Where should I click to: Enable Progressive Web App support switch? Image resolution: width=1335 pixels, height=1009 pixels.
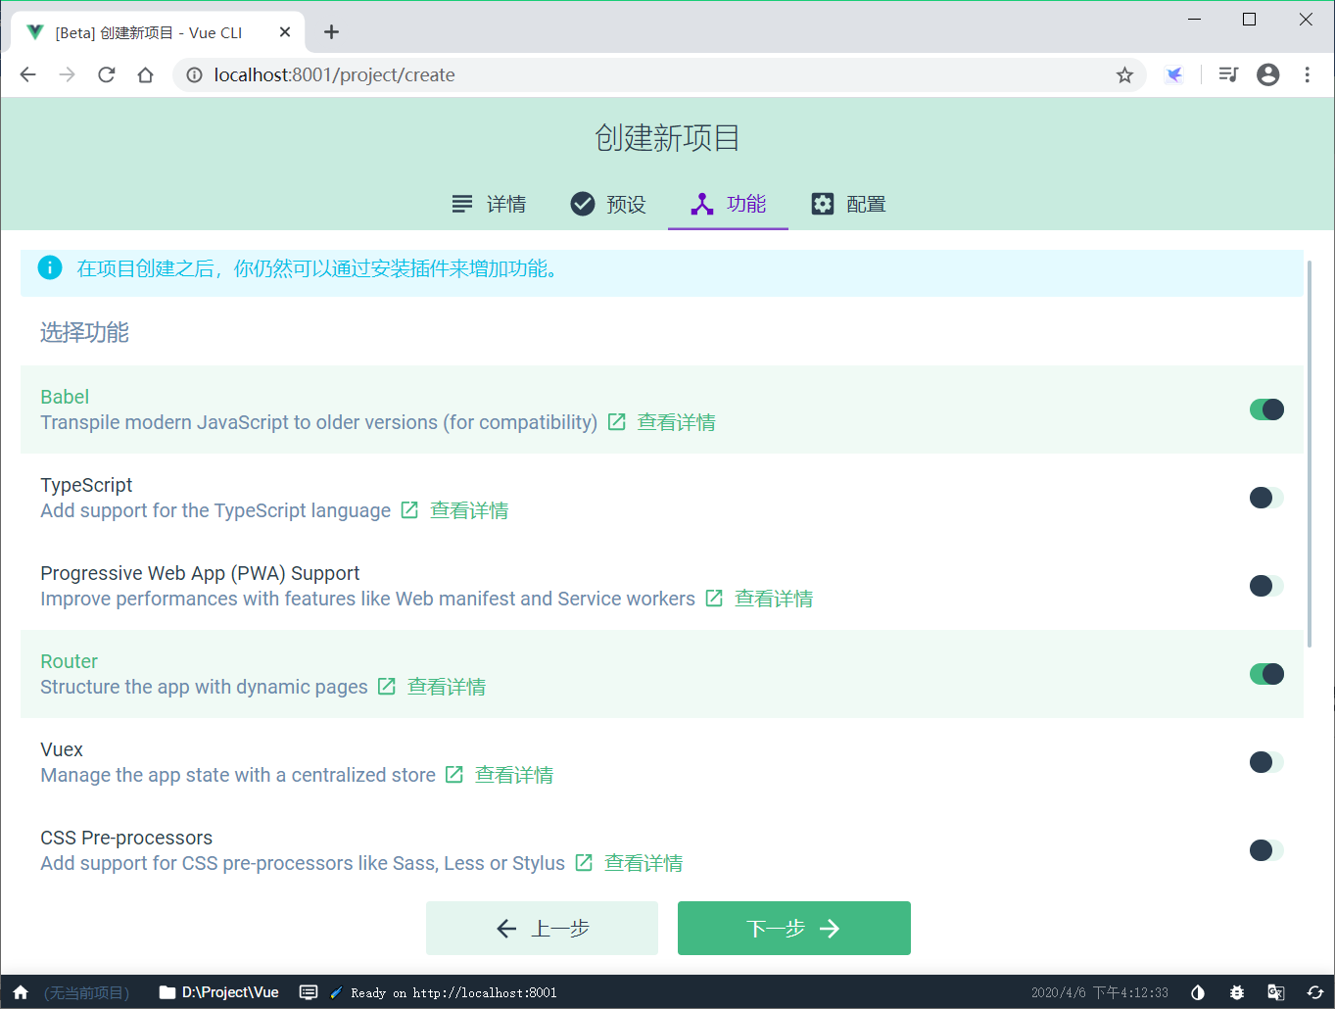coord(1266,586)
